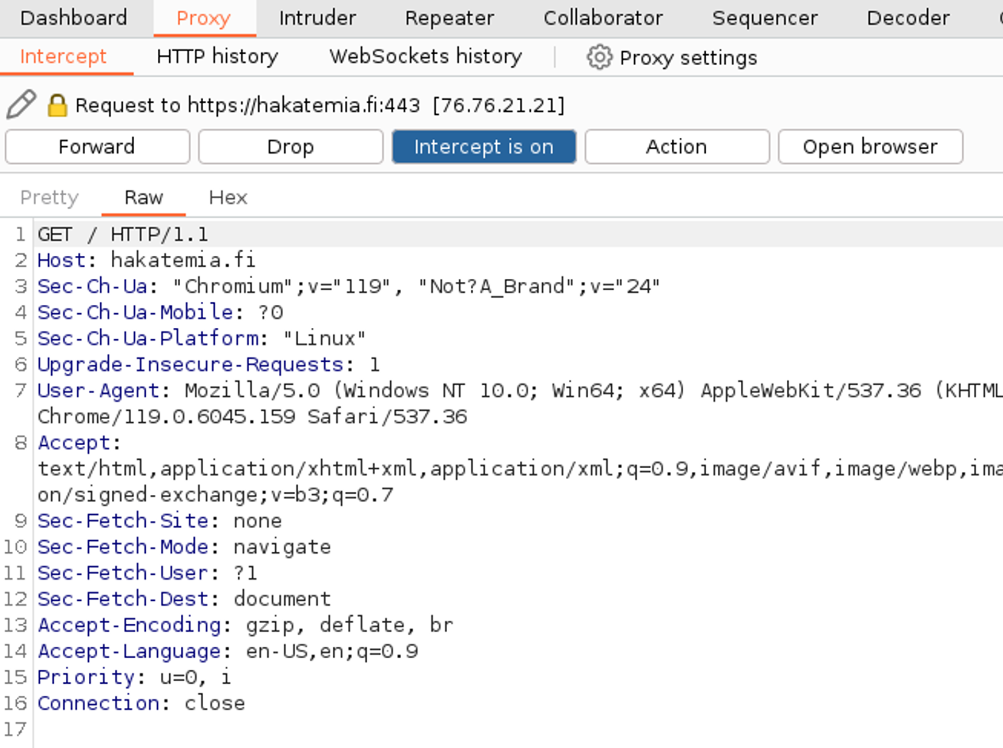Open the Decoder tab
1003x748 pixels.
[x=908, y=18]
